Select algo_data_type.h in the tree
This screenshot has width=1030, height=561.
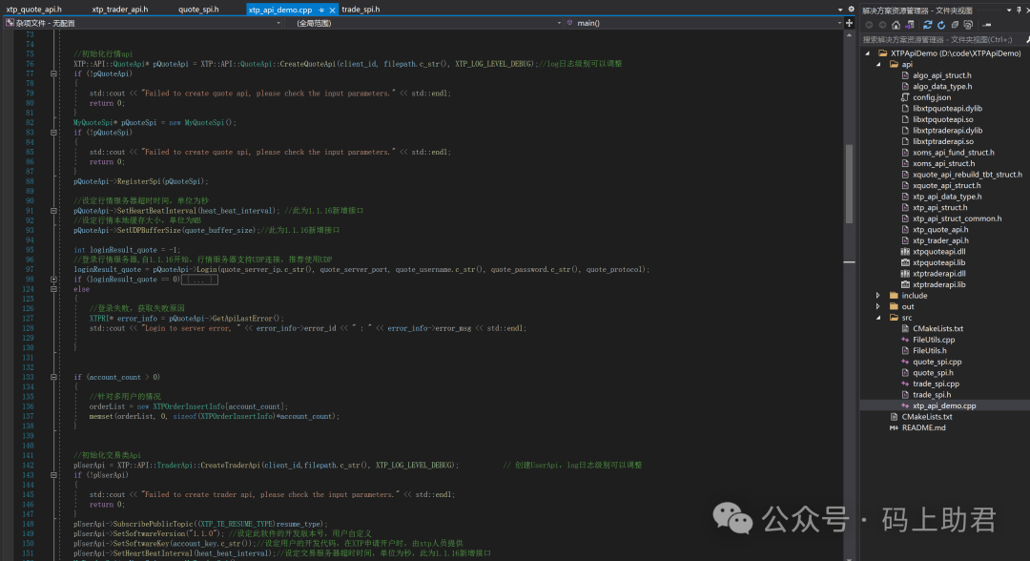point(942,87)
